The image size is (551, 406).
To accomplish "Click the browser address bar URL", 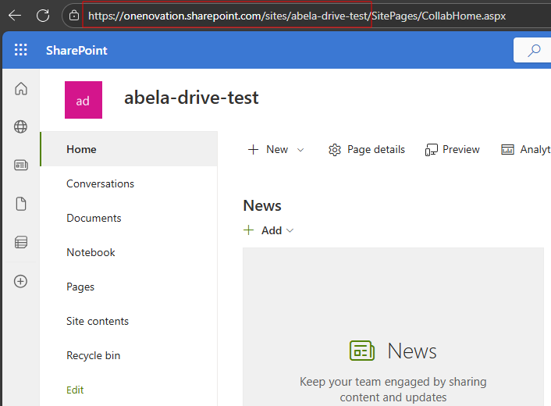I will point(297,16).
